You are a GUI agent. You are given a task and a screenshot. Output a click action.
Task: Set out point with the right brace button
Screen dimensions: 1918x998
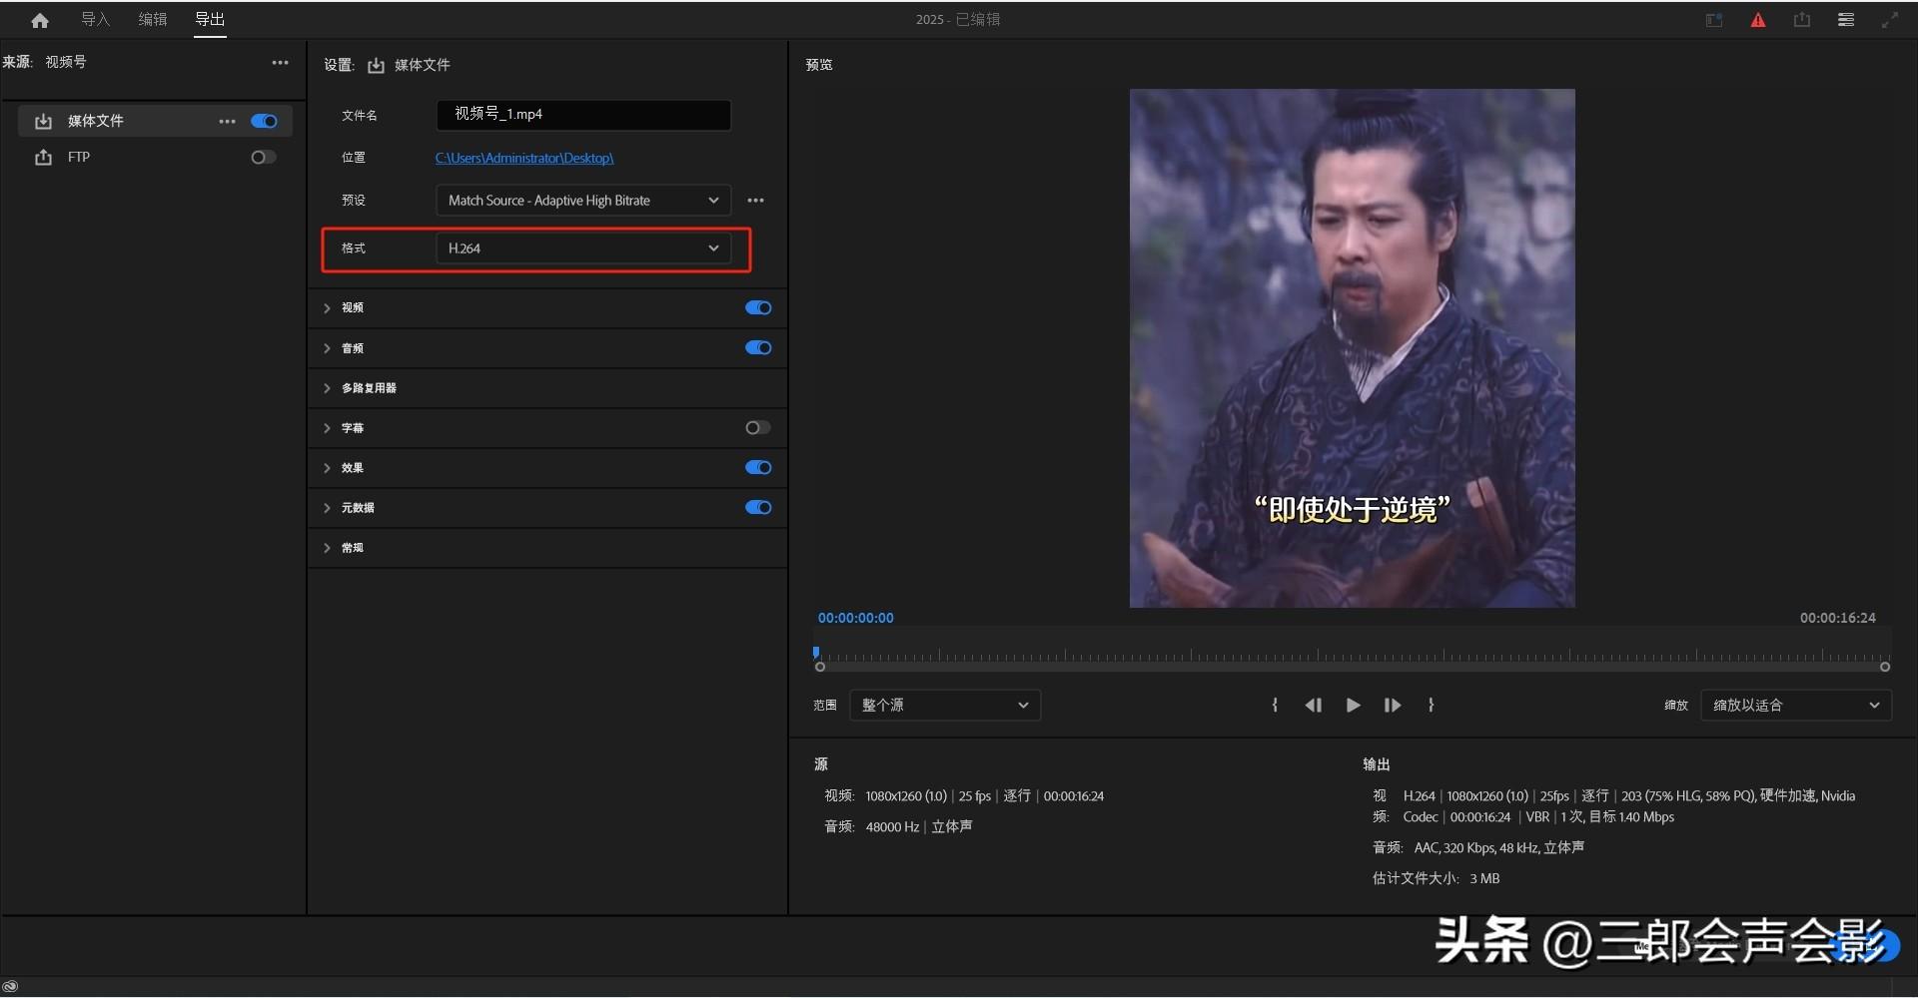click(x=1432, y=706)
